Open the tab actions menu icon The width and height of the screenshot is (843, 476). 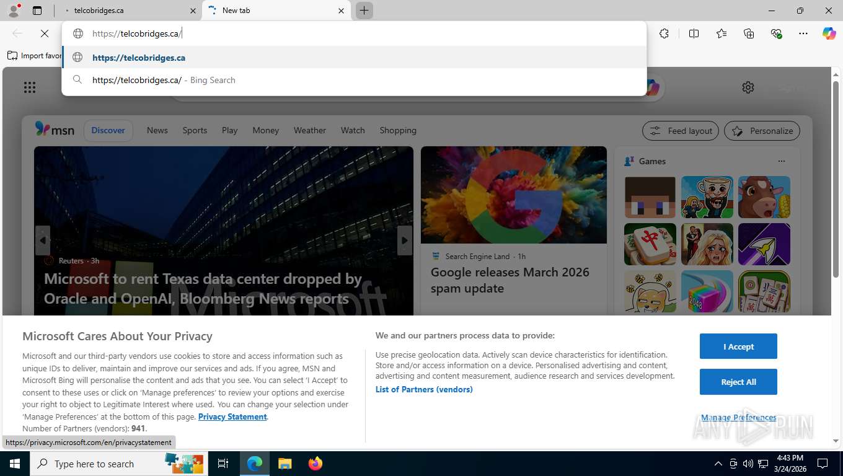(37, 11)
